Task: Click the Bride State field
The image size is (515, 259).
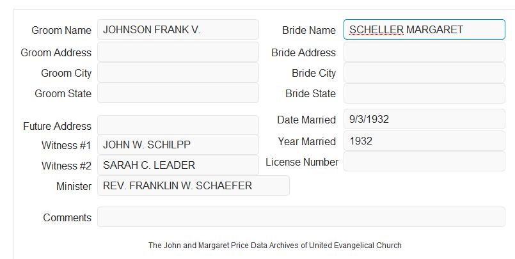Action: (424, 93)
